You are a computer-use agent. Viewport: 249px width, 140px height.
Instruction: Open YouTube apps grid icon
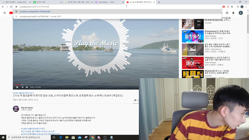(x=227, y=13)
